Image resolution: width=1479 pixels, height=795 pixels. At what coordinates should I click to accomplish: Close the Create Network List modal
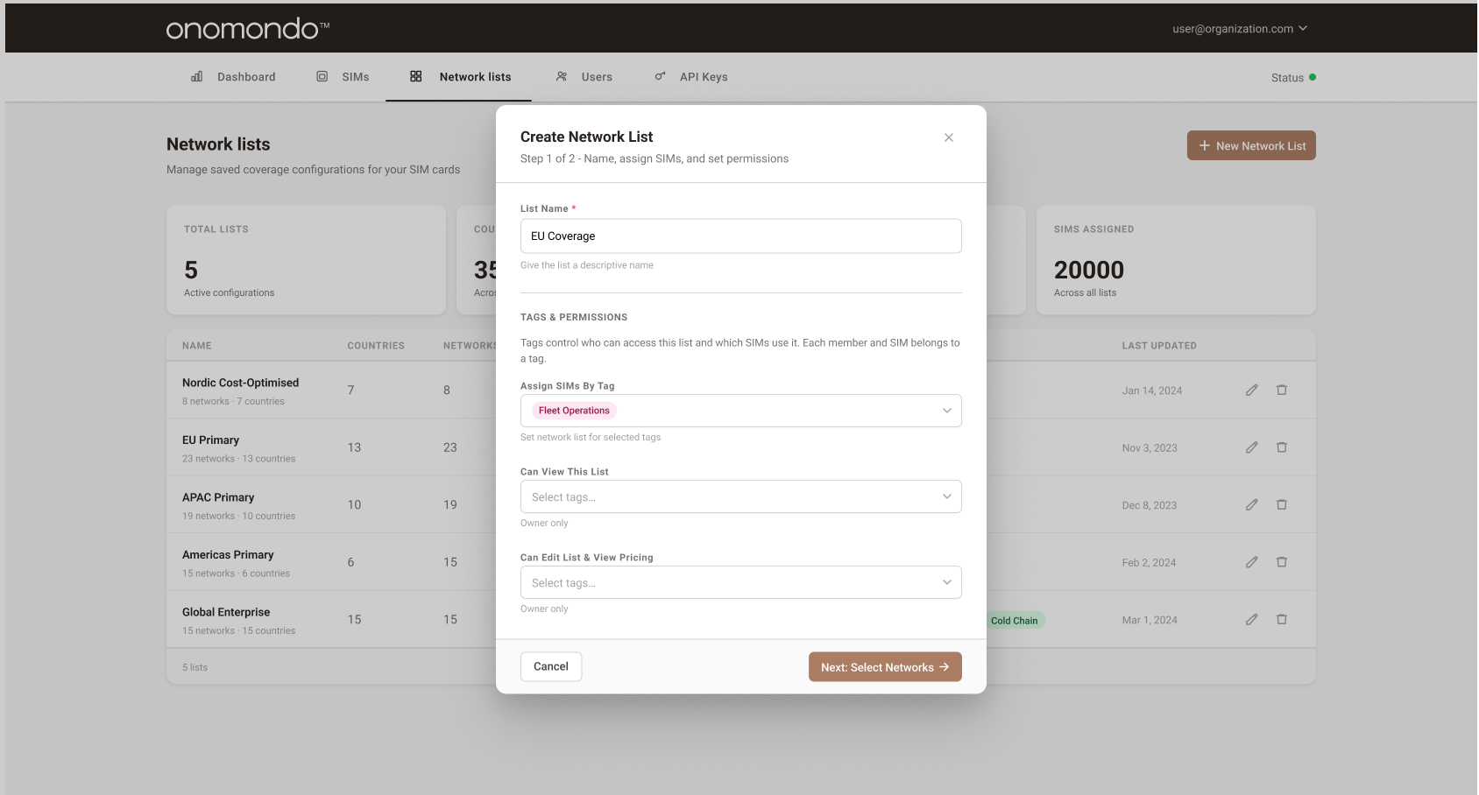point(949,137)
